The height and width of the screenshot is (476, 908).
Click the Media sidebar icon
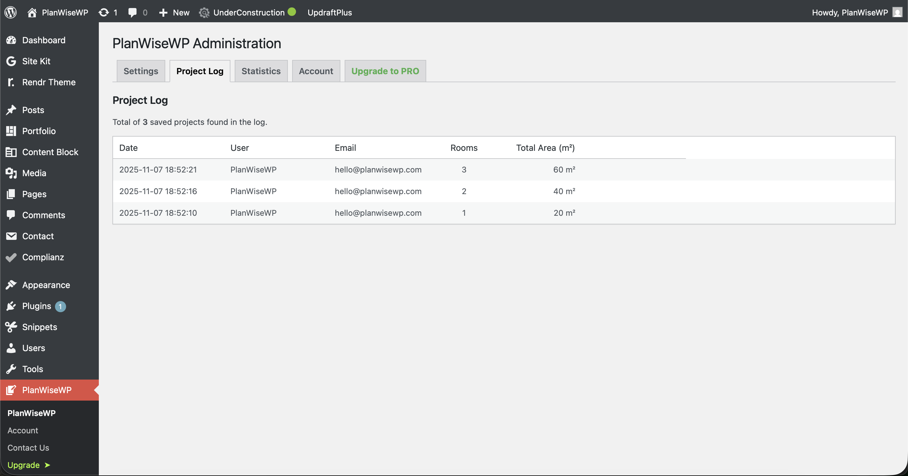coord(11,173)
